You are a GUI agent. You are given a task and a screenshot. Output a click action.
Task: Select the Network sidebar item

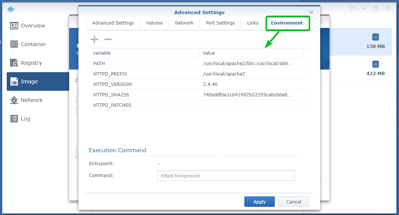(x=32, y=100)
